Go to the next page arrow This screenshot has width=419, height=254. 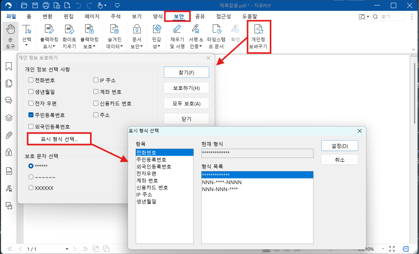coord(75,249)
